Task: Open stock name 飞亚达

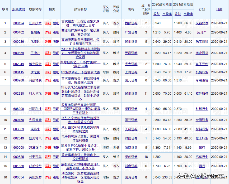Action: (35, 42)
